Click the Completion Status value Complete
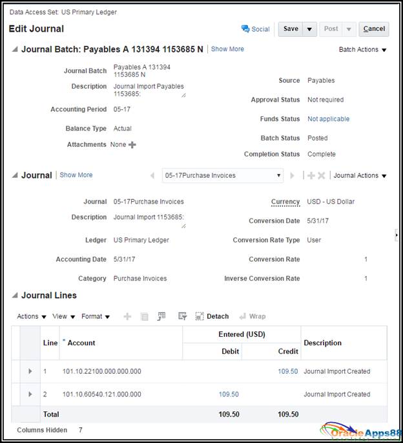The image size is (403, 443). point(322,155)
